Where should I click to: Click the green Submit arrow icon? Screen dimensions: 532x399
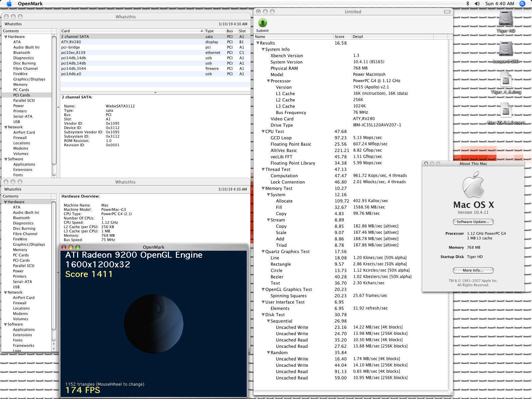point(263,23)
